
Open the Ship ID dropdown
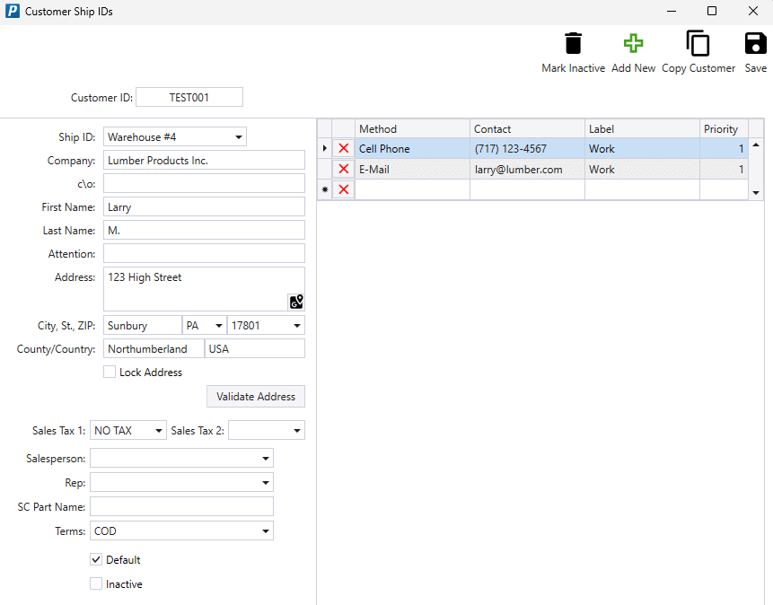point(240,136)
